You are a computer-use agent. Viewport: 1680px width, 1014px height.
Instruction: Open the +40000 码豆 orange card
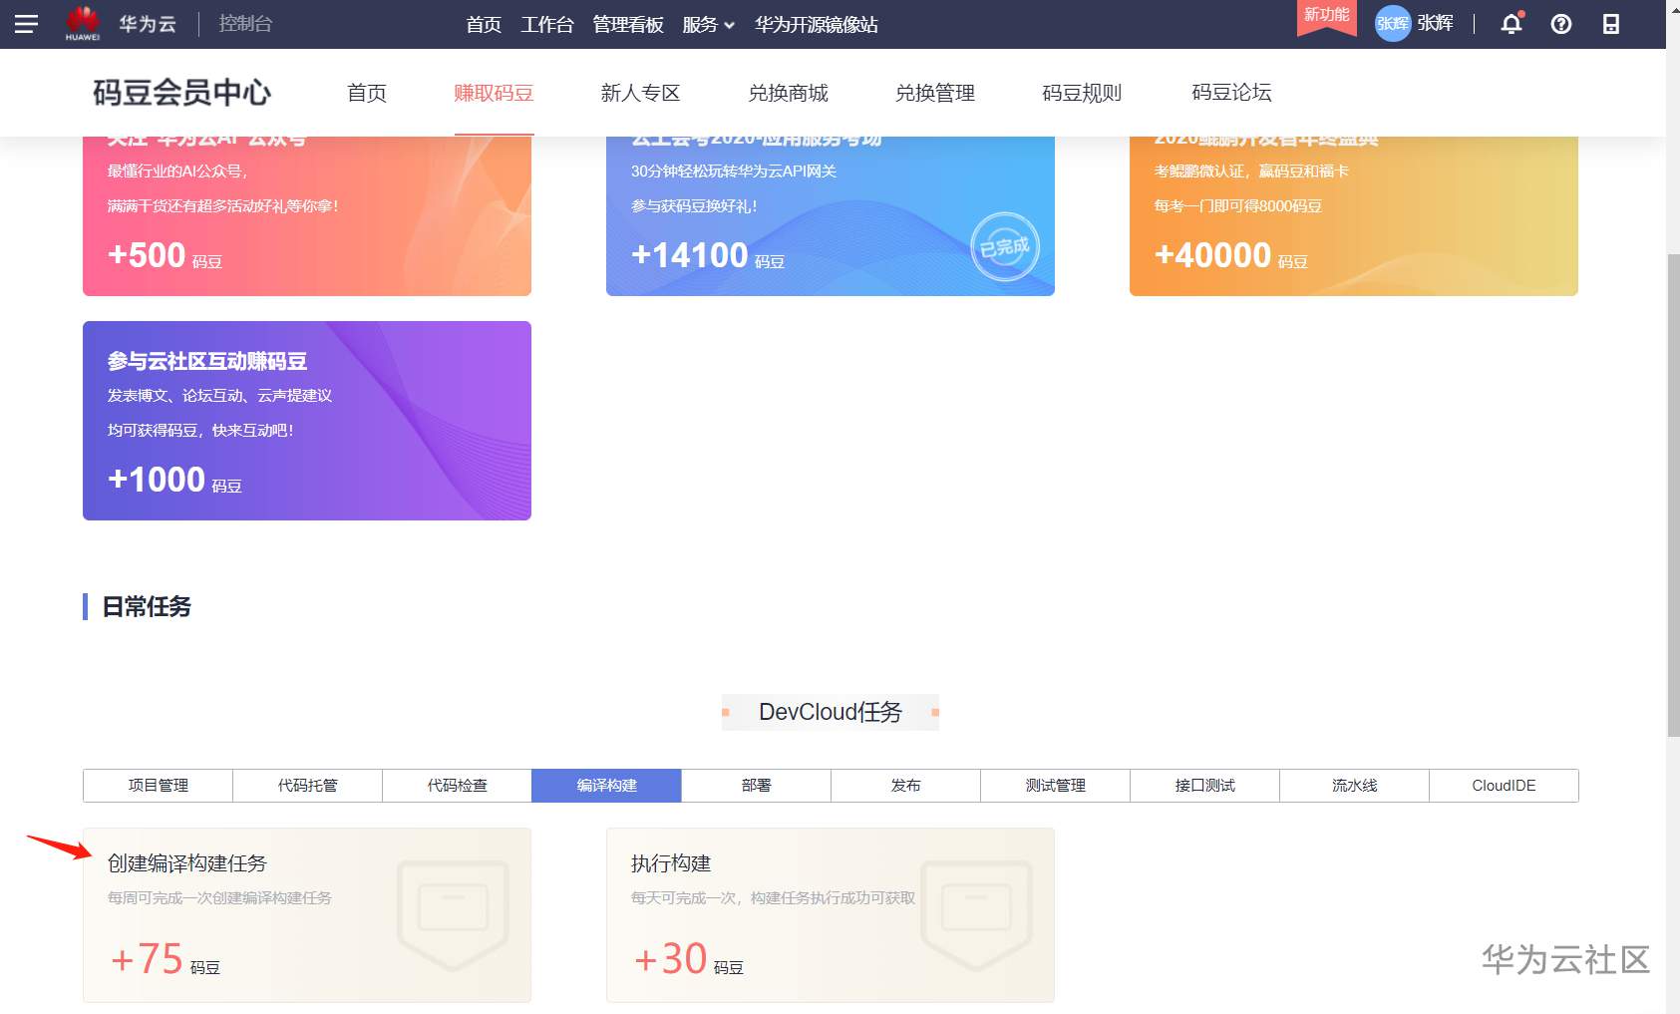(x=1354, y=215)
